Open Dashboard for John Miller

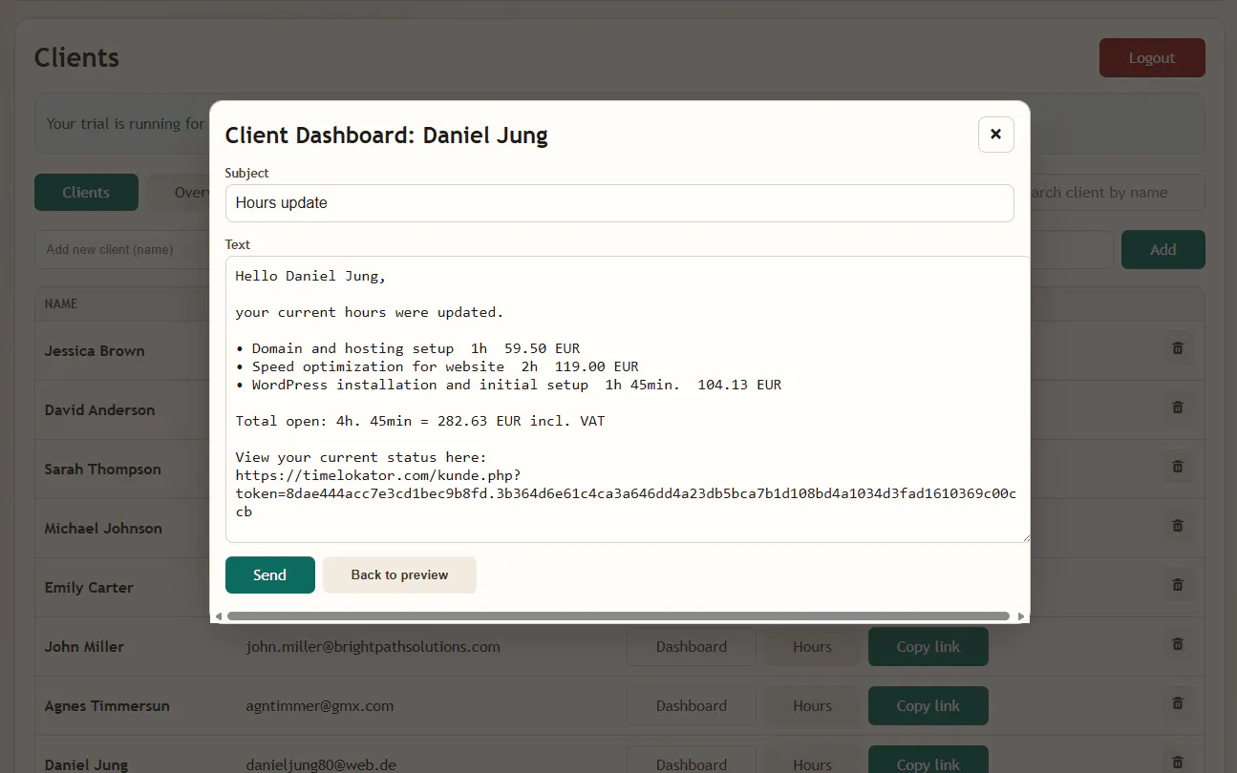tap(692, 647)
